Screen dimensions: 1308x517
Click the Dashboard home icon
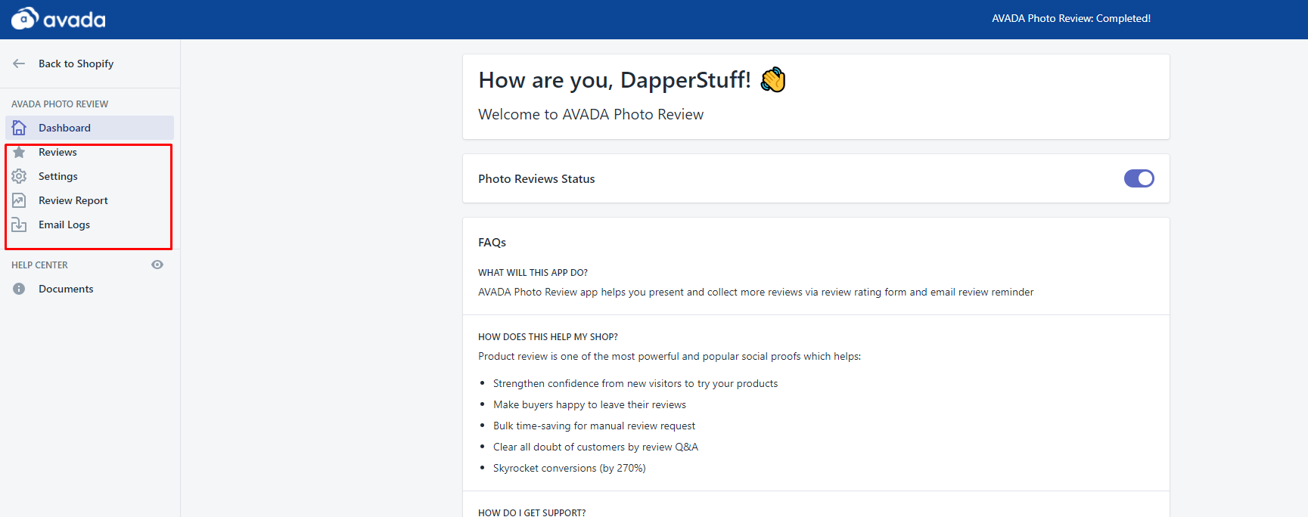[19, 128]
